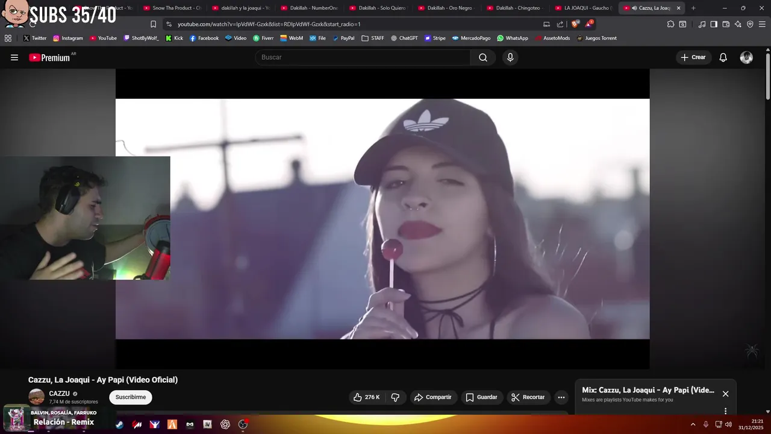The height and width of the screenshot is (434, 771).
Task: Click the Suscribirme button
Action: [131, 397]
